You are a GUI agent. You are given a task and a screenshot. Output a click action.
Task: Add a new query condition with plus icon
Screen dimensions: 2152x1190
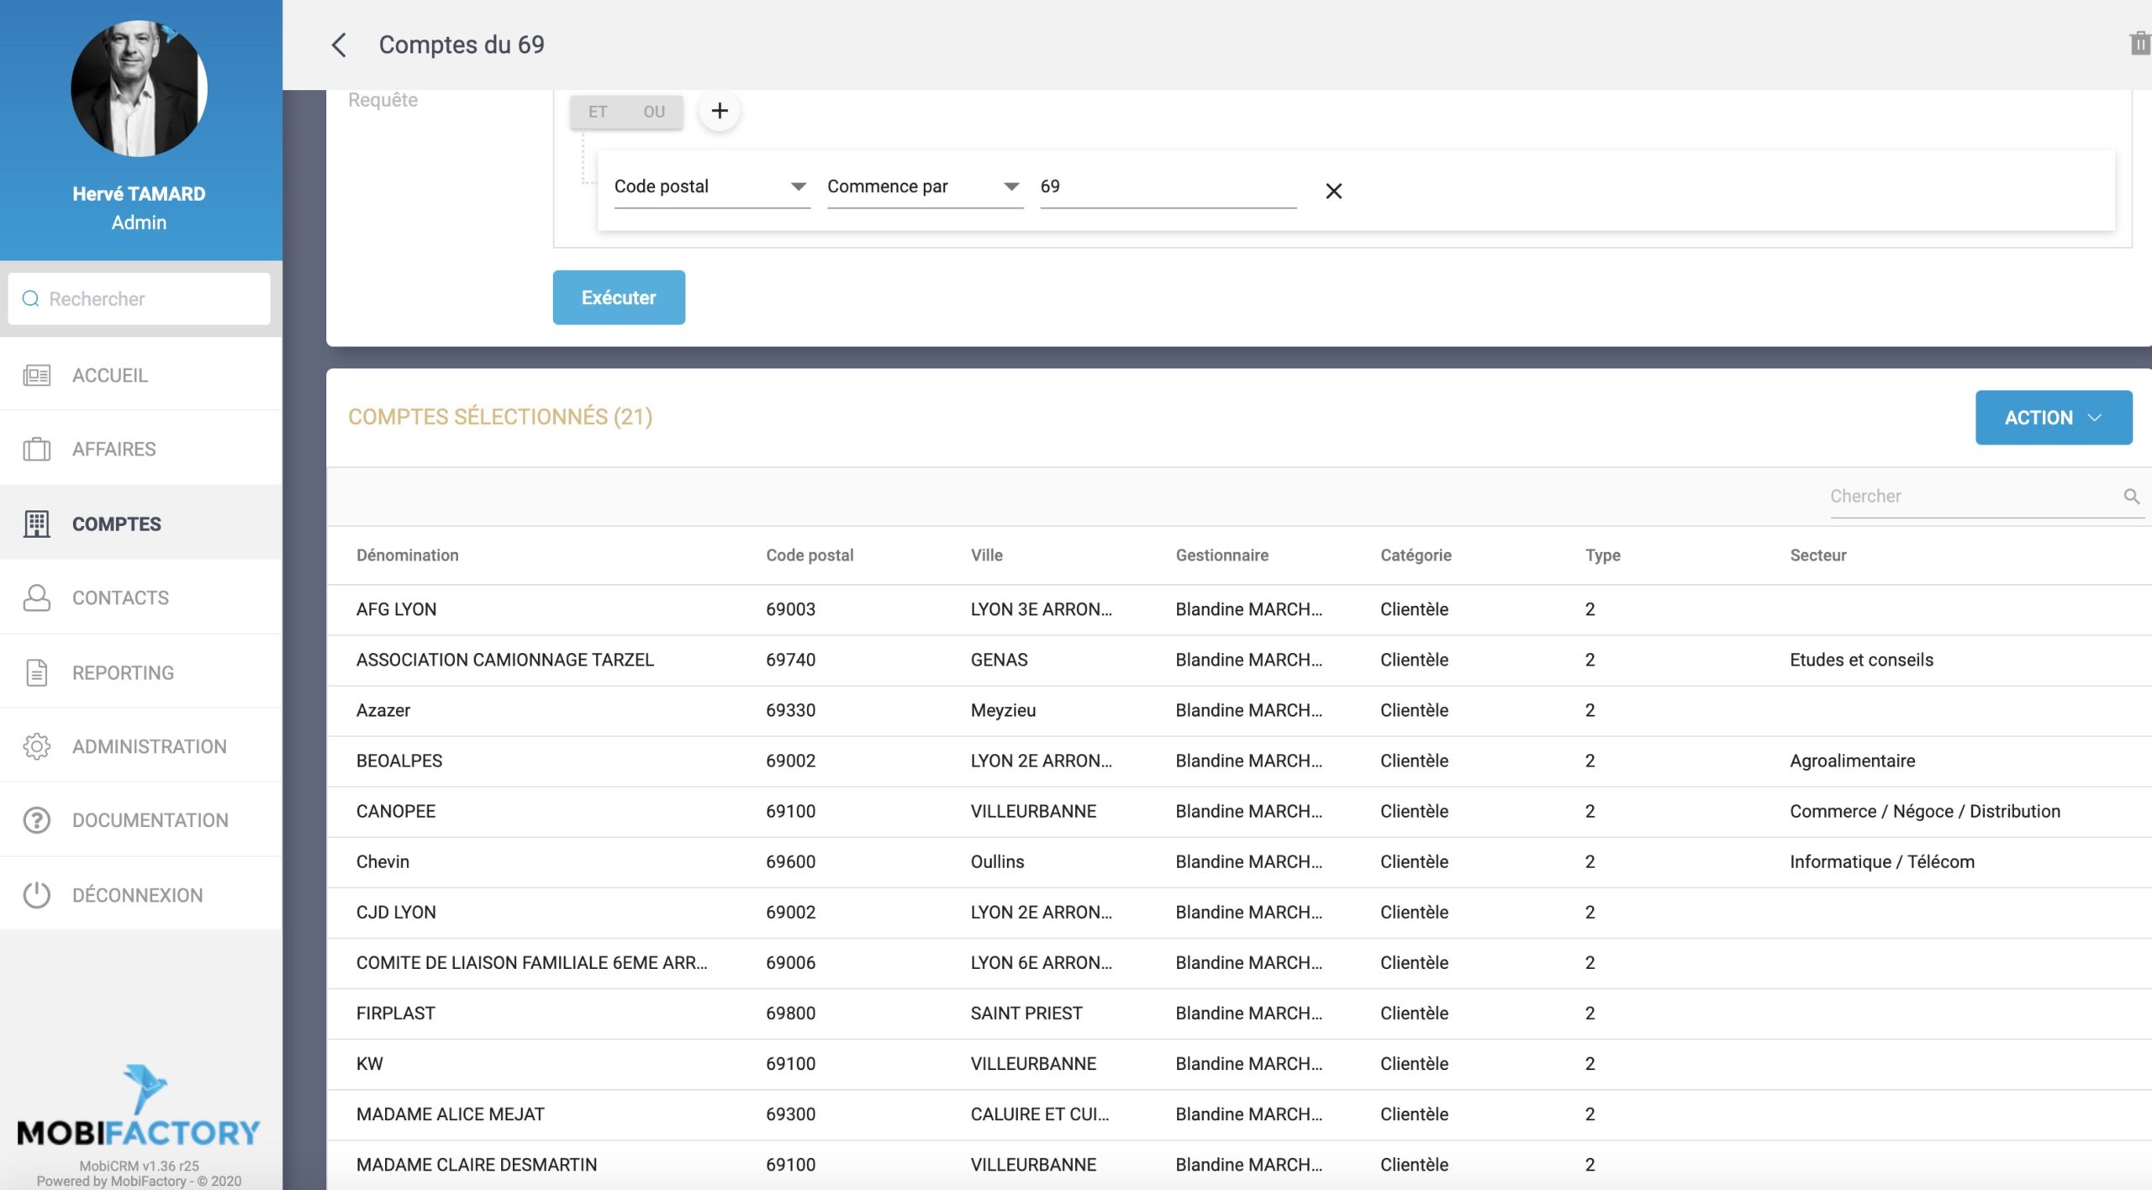coord(720,111)
